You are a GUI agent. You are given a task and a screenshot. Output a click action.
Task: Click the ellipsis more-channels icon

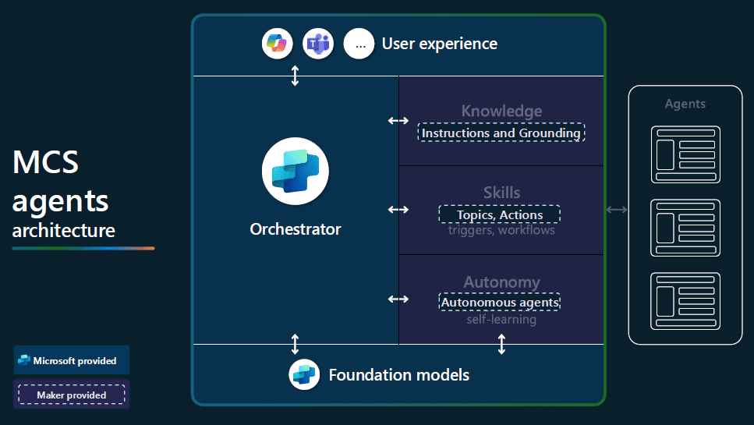click(x=359, y=44)
